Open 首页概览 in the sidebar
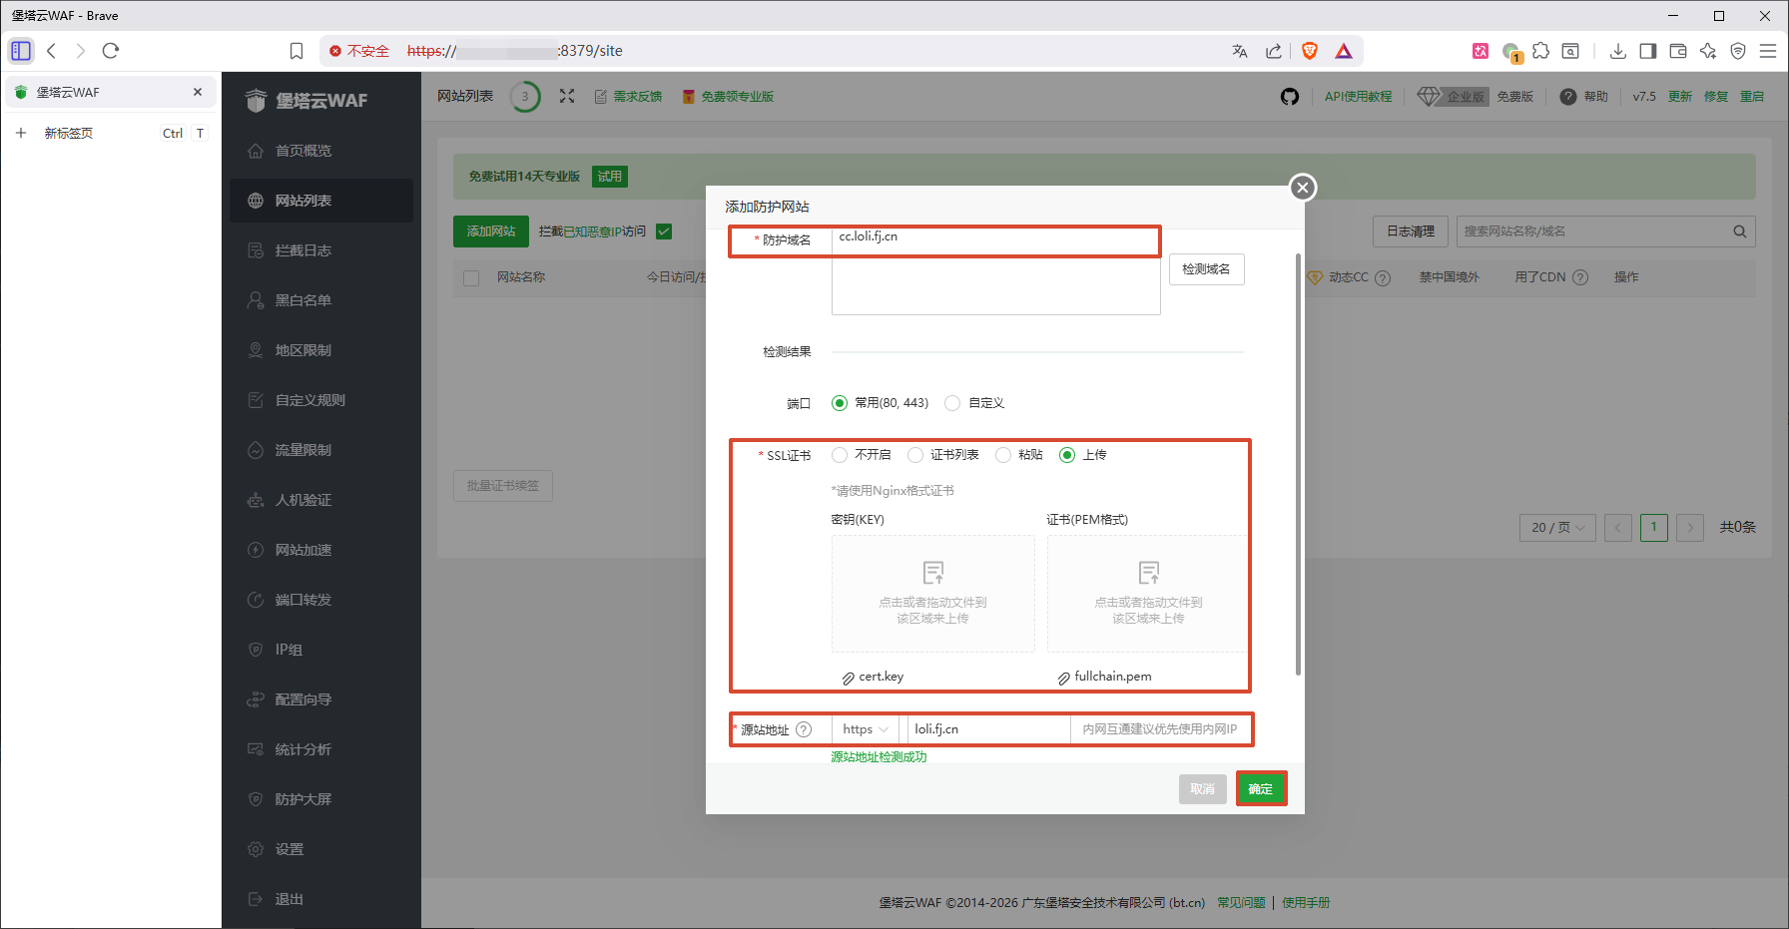This screenshot has width=1789, height=929. click(321, 151)
